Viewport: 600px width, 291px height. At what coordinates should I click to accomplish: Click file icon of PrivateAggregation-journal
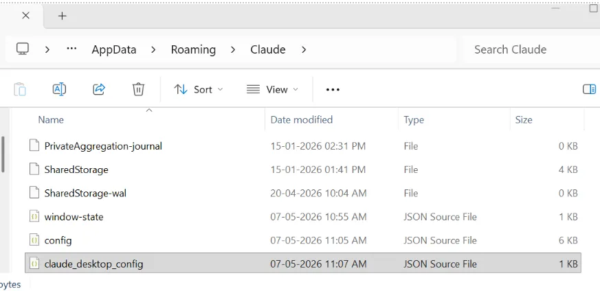coord(34,145)
